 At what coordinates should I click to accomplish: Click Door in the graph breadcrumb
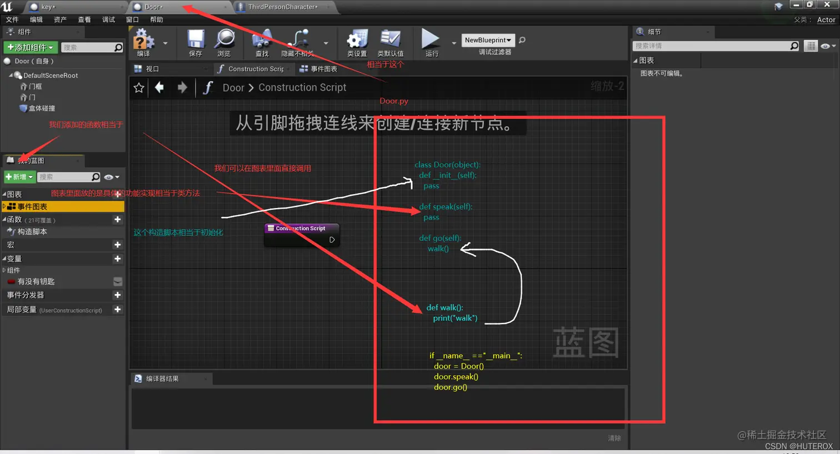[233, 88]
